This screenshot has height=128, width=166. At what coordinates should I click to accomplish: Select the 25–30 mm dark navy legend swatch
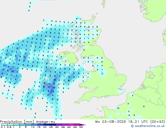[x=53, y=125]
